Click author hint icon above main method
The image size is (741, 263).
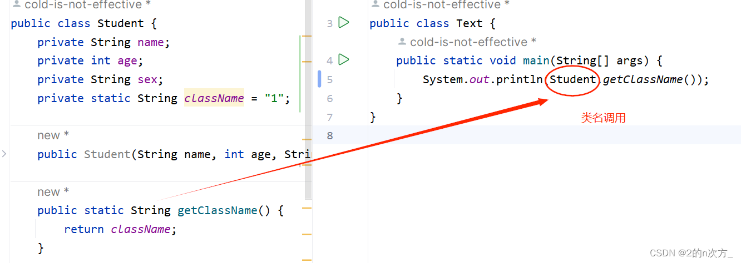pyautogui.click(x=403, y=42)
